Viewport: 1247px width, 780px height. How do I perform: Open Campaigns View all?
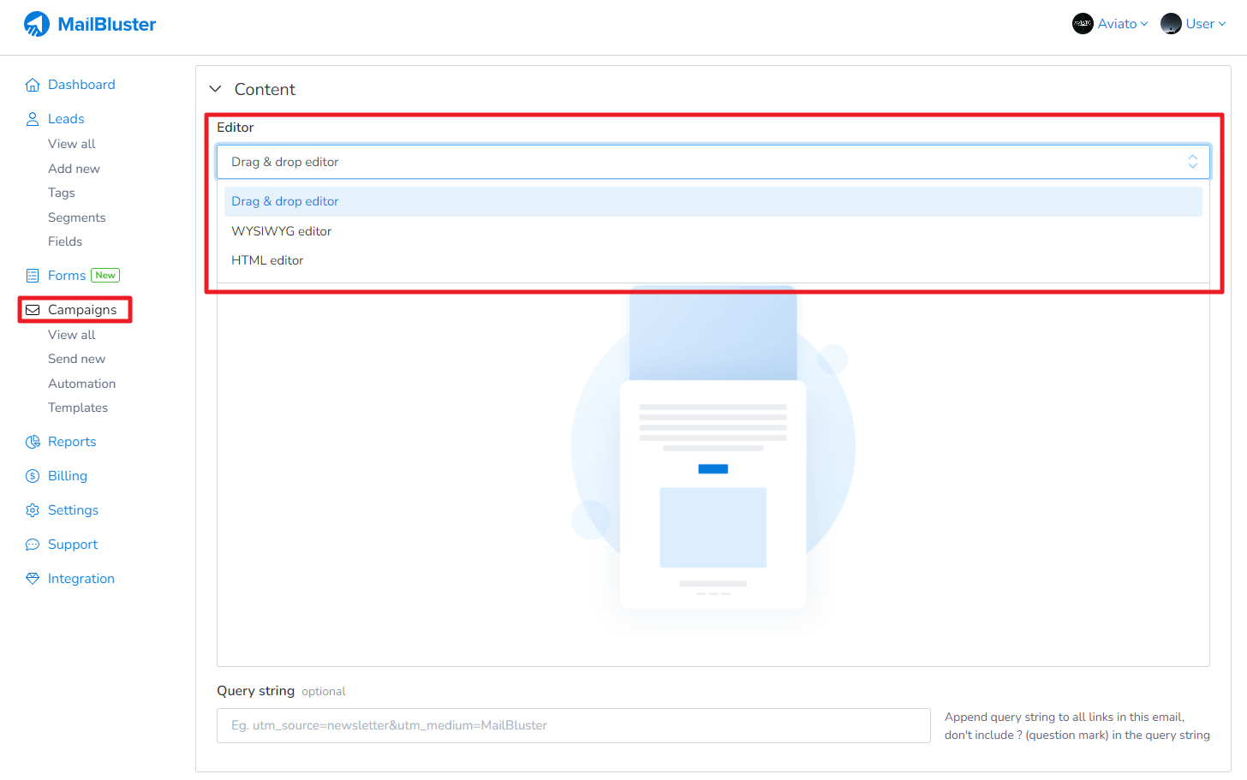[x=72, y=335]
